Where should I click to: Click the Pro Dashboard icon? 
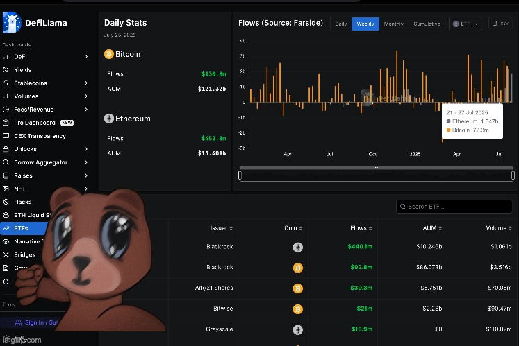6,123
